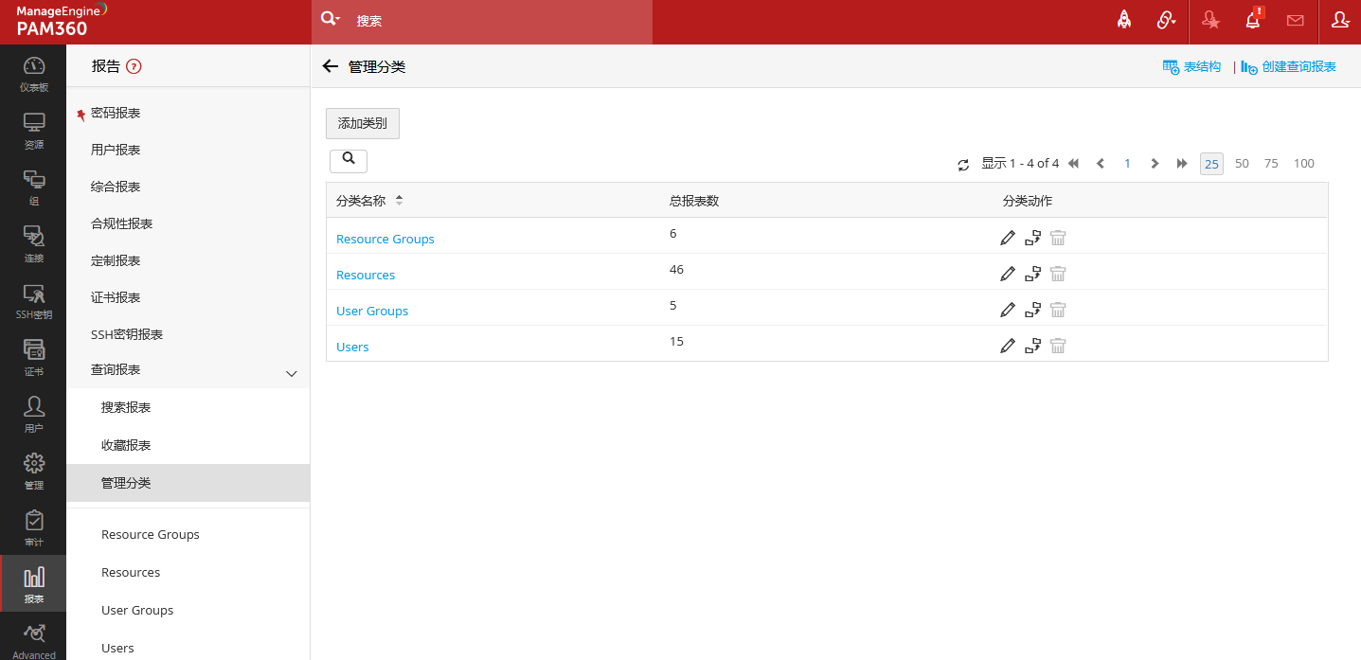Viewport: 1361px width, 660px height.
Task: Click the table search magnifier button
Action: point(349,160)
